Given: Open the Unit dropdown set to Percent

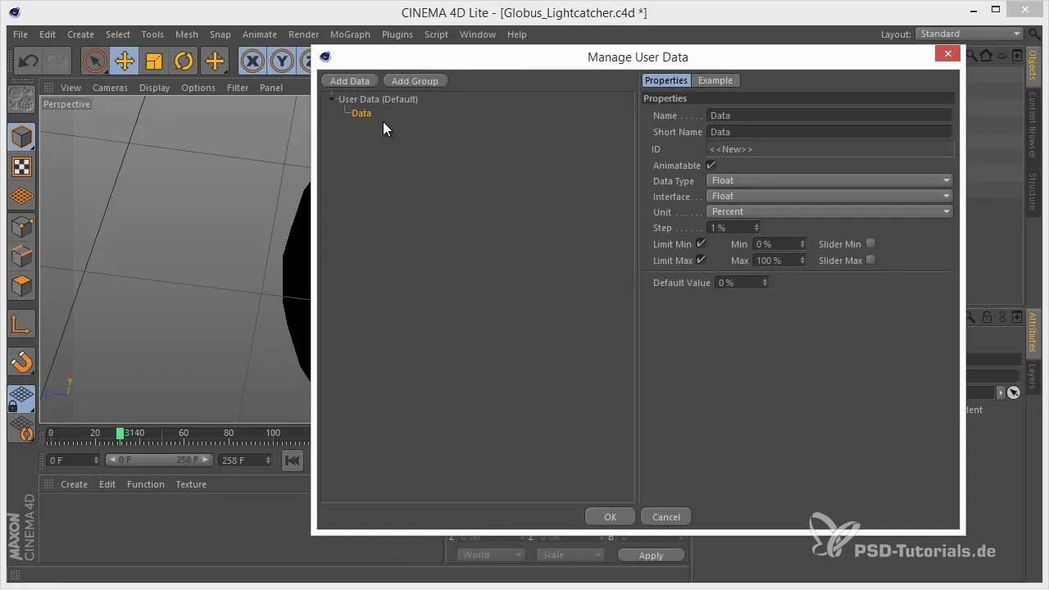Looking at the screenshot, I should click(829, 211).
